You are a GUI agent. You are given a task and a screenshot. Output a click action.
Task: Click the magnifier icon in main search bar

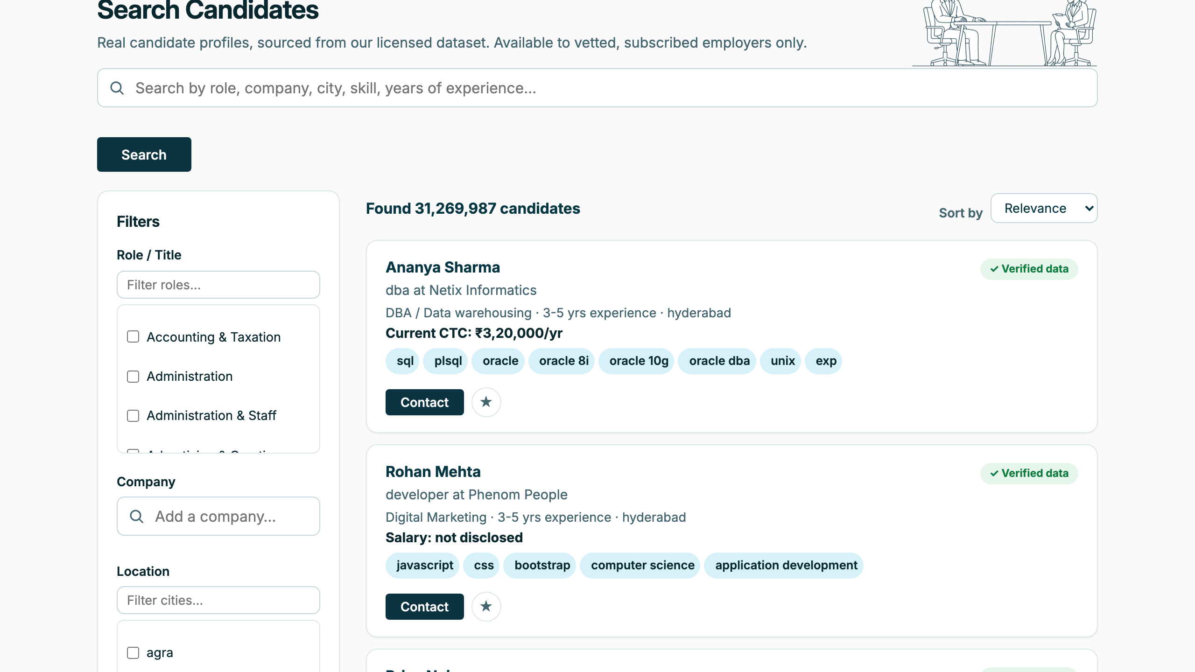point(117,88)
